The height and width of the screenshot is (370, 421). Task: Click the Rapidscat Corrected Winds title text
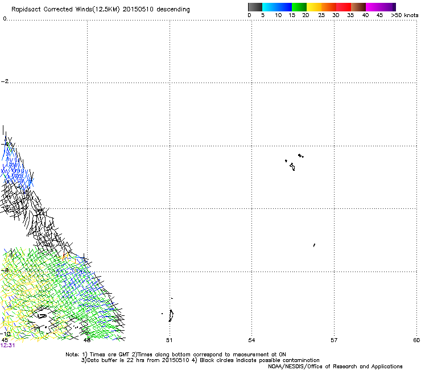(101, 9)
